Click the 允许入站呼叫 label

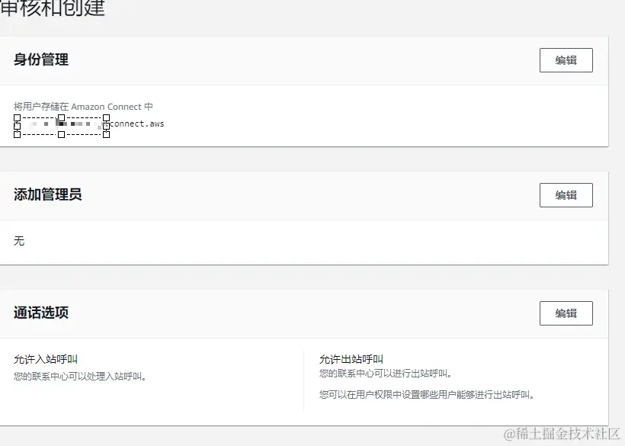coord(46,359)
